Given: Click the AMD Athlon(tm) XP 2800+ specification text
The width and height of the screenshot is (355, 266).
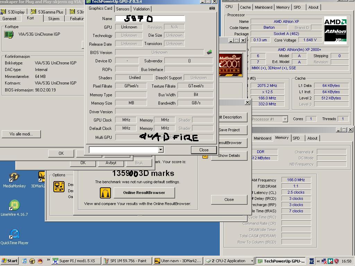Looking at the screenshot, I should 299,50.
